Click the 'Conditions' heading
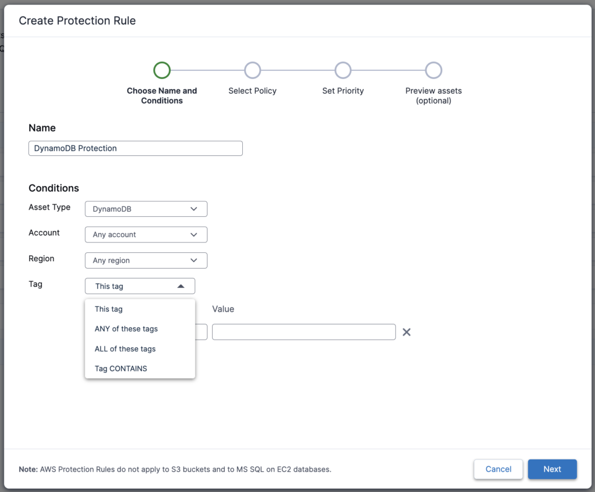Viewport: 595px width, 492px height. [x=54, y=188]
